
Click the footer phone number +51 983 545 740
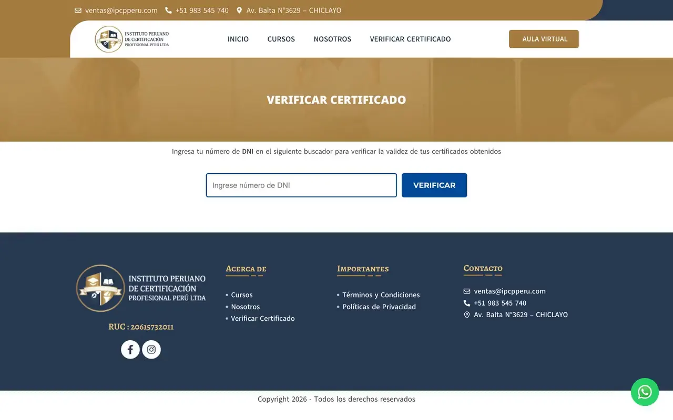[x=500, y=303]
